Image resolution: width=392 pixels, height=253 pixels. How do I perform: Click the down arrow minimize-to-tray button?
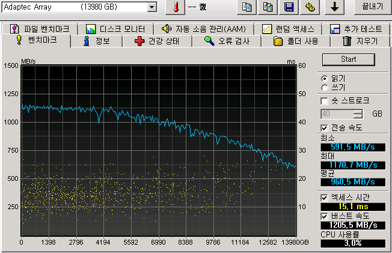pyautogui.click(x=334, y=7)
